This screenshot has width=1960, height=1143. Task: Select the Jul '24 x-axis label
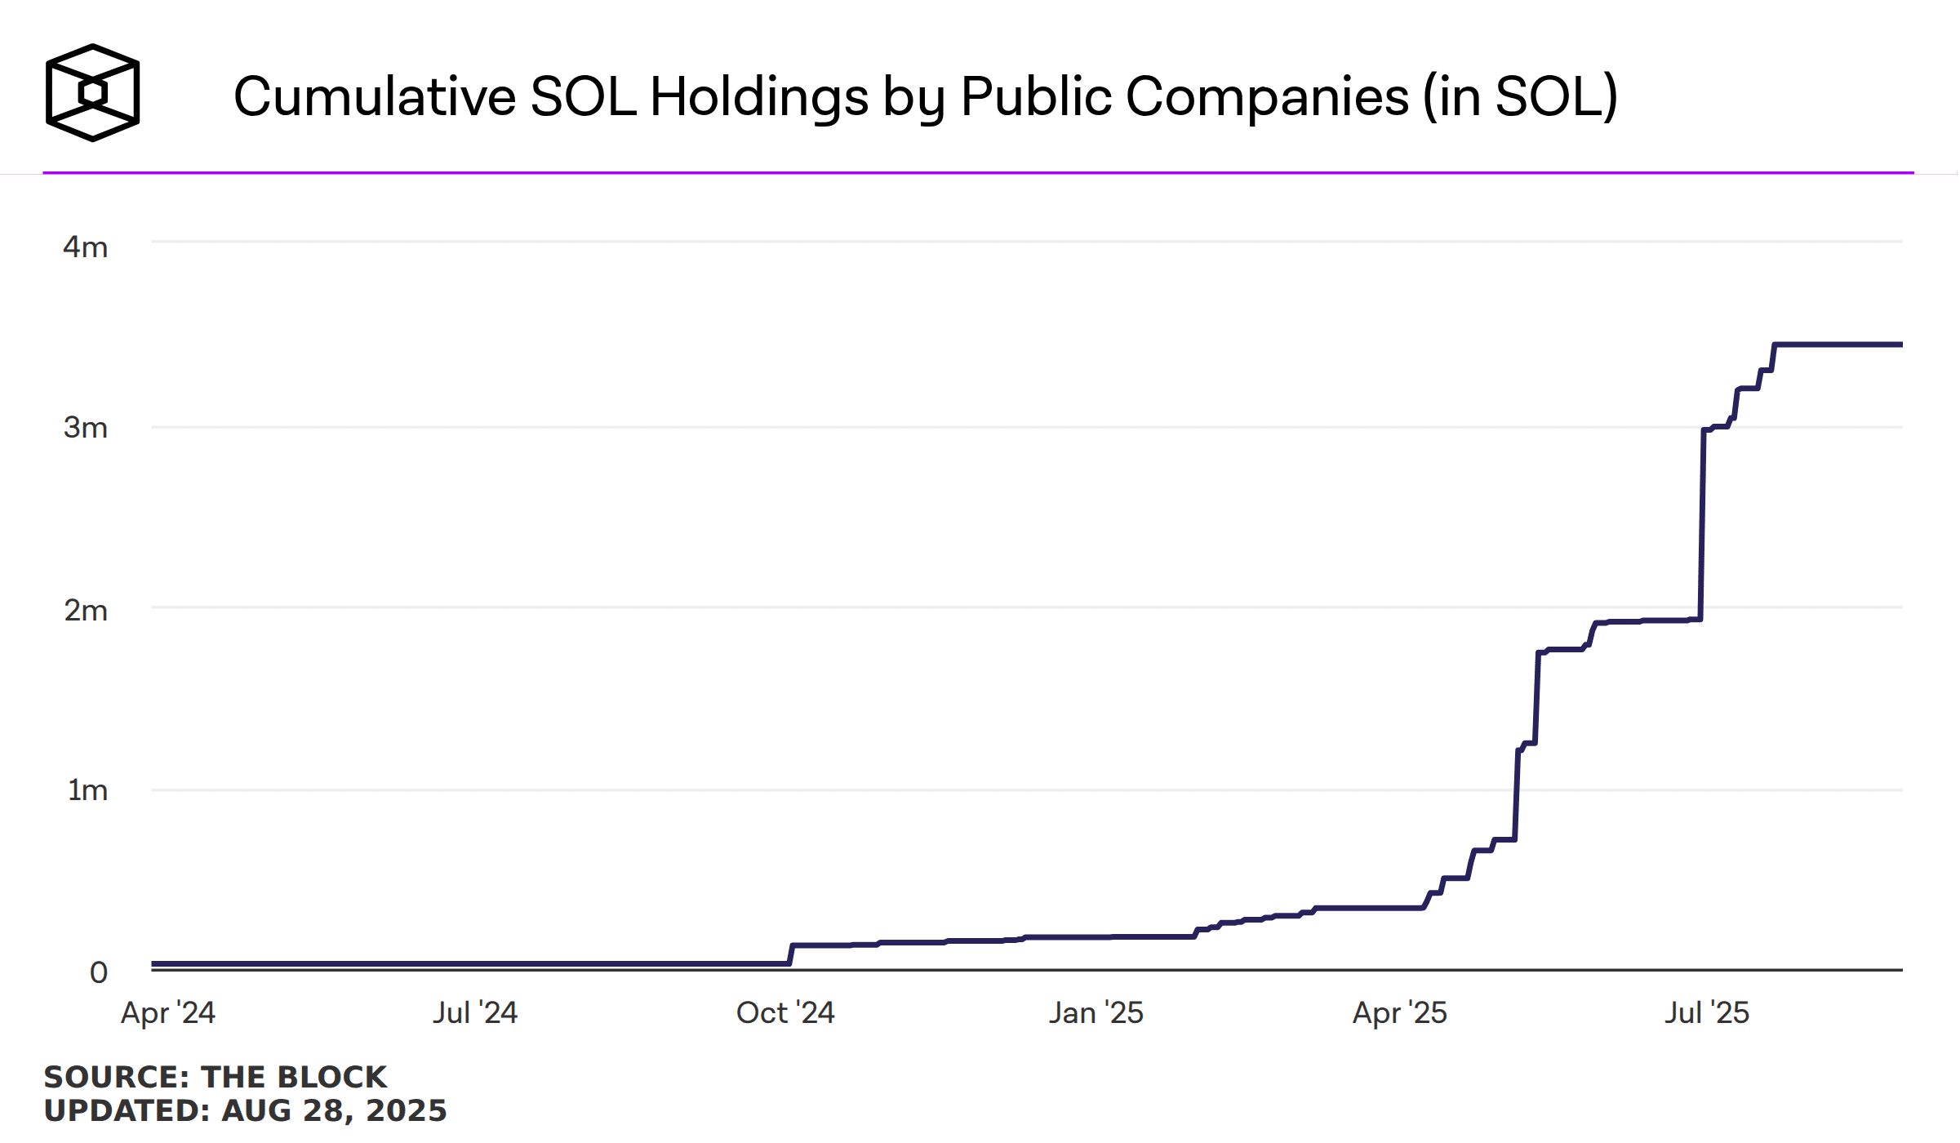click(x=475, y=1012)
